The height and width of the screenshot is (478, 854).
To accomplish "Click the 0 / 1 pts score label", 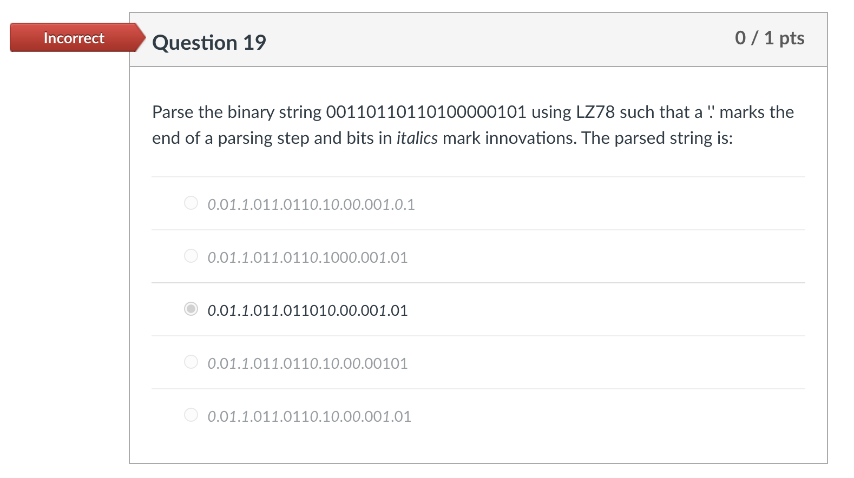I will point(770,38).
